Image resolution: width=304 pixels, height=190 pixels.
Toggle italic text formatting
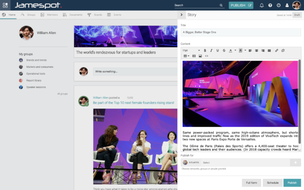[x=211, y=50]
